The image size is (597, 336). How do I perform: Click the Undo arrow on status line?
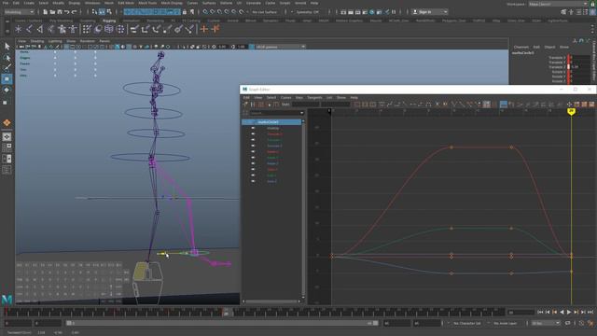point(66,12)
